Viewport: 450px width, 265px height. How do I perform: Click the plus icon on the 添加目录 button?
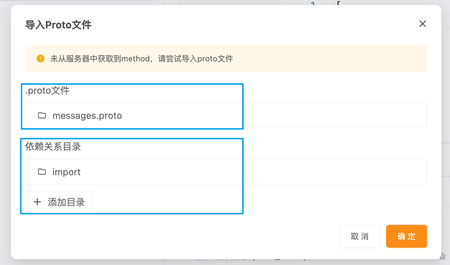click(37, 202)
